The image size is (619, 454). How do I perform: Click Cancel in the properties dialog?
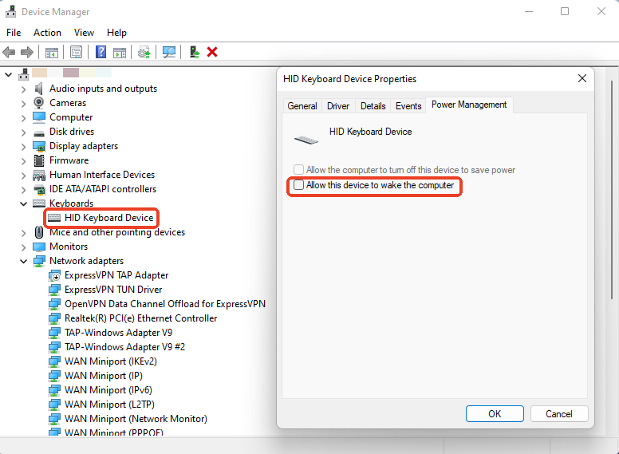coord(559,414)
